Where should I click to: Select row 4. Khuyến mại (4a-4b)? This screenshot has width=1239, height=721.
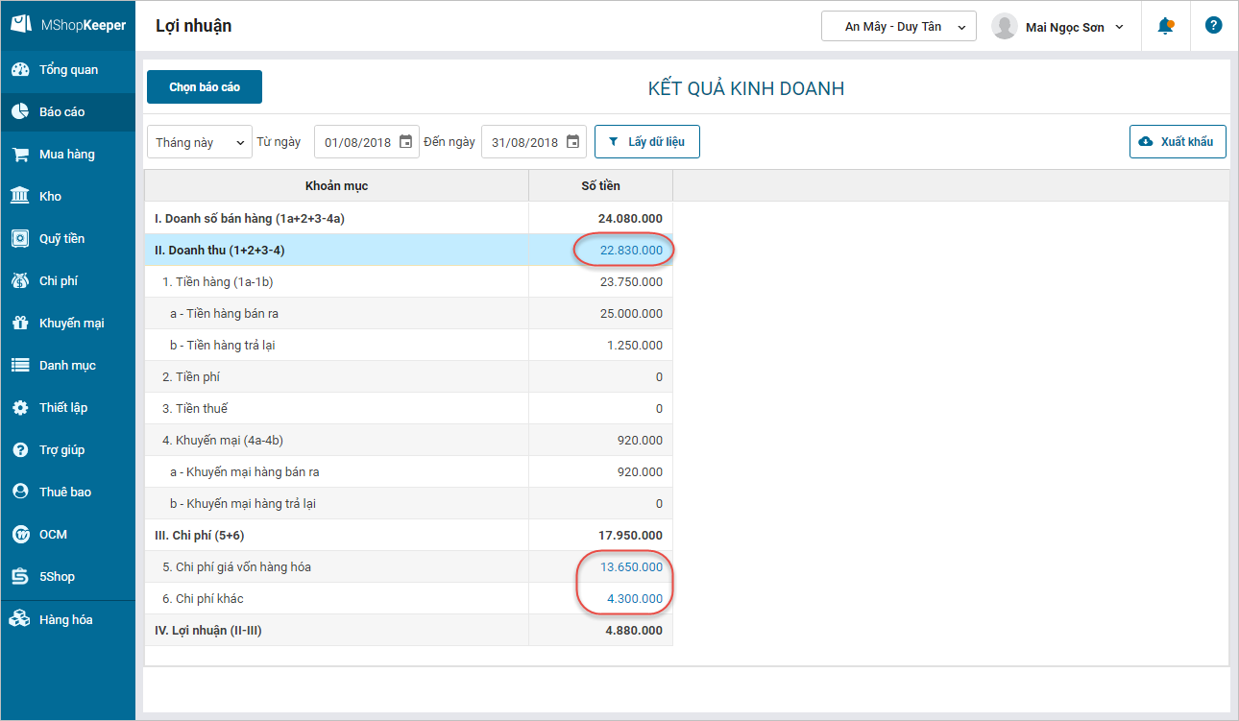[x=409, y=441]
